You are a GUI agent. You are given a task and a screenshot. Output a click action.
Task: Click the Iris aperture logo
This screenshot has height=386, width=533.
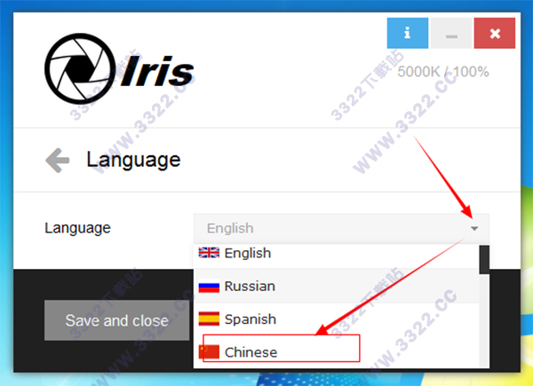pyautogui.click(x=80, y=68)
